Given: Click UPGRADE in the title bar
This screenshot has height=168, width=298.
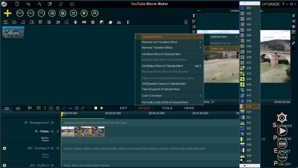Looking at the screenshot, I should click(271, 4).
